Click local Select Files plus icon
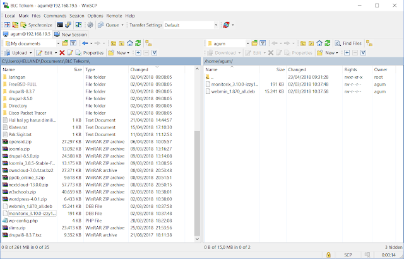 coord(138,53)
